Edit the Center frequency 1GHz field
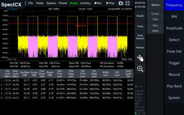 [x=155, y=17]
